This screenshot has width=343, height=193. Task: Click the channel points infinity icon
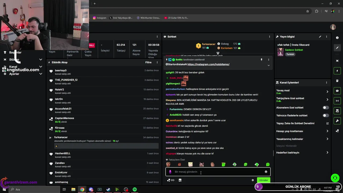point(171,180)
